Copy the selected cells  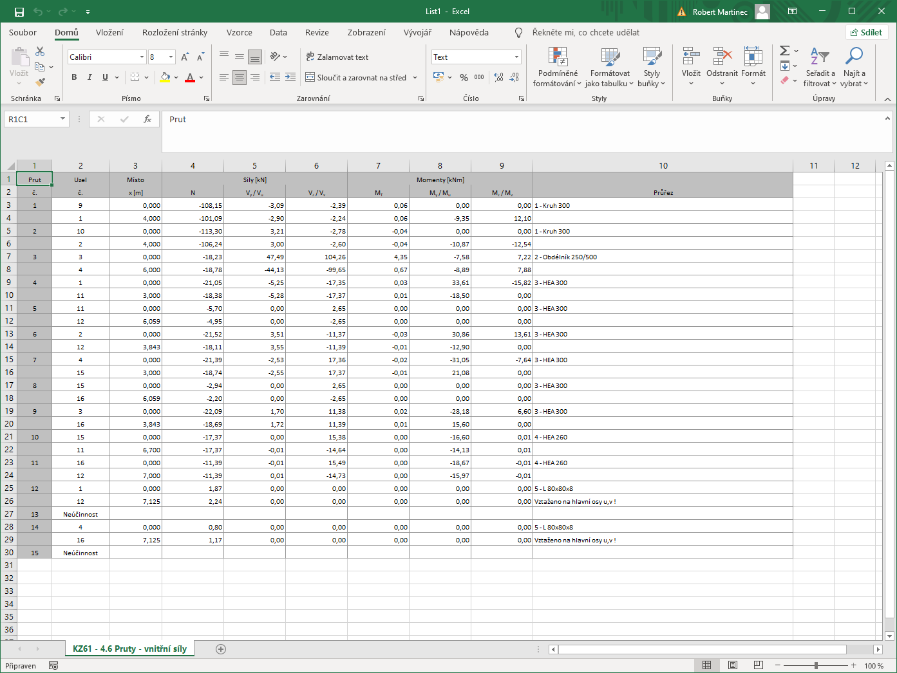pyautogui.click(x=40, y=67)
